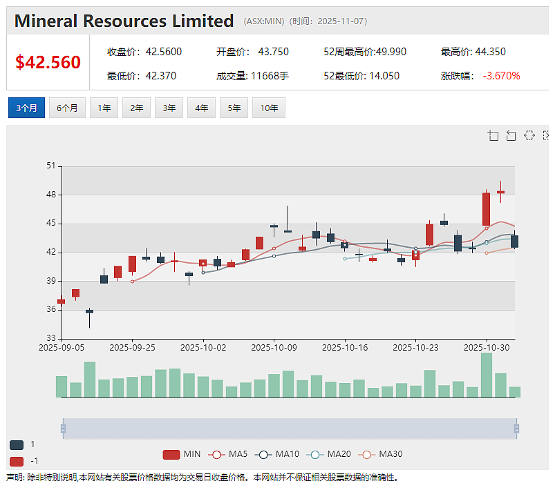Click the 2025-10-02 axis date label
Viewport: 555px width, 490px height.
click(x=203, y=348)
